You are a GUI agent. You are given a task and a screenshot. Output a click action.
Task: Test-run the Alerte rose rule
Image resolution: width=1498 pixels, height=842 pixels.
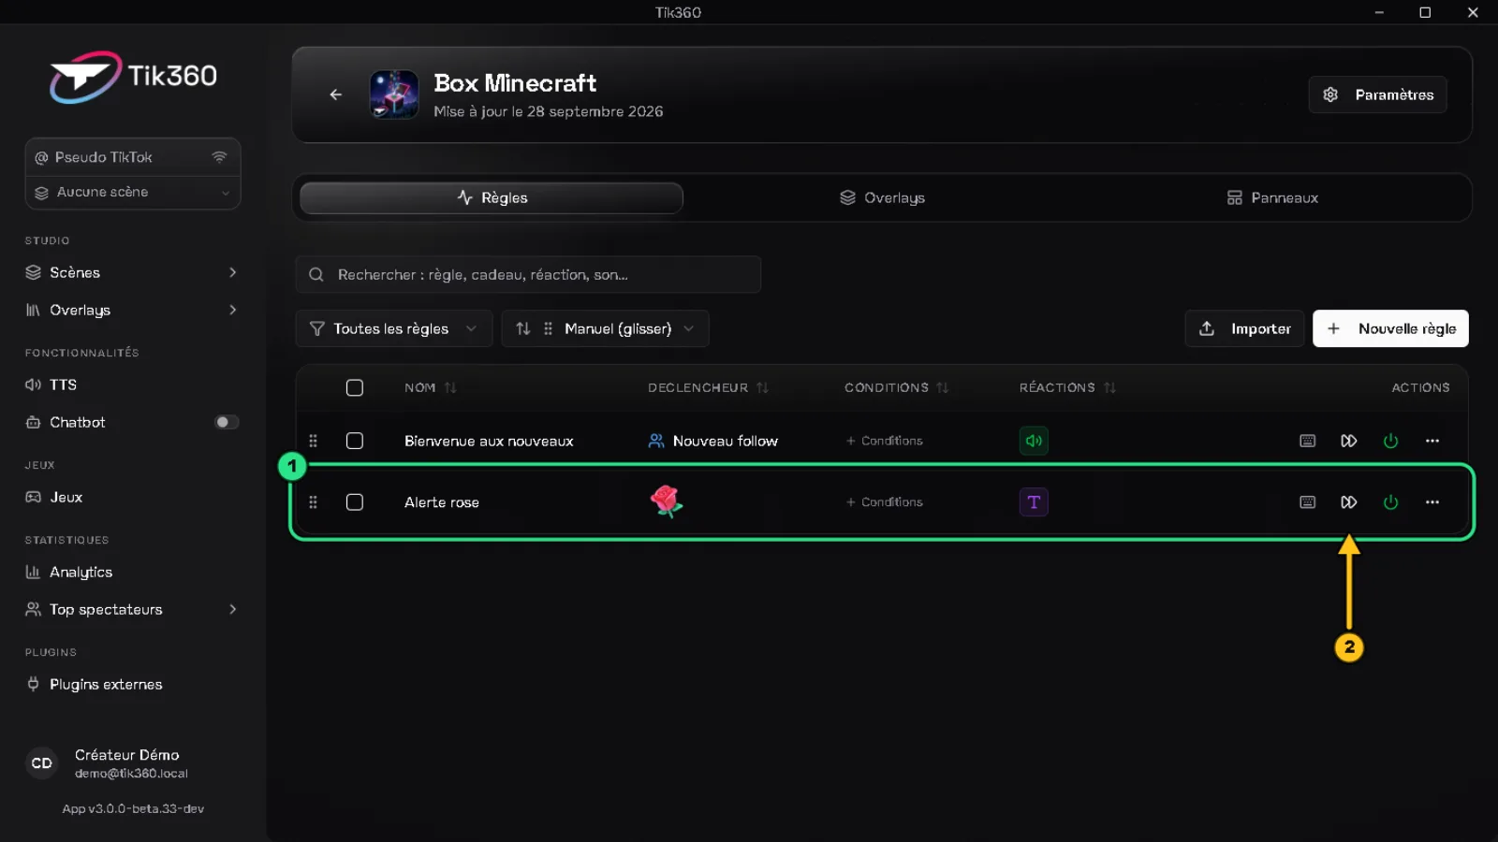point(1349,502)
